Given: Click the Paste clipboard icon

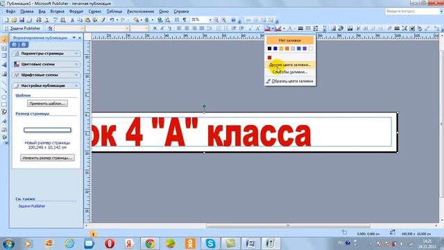Looking at the screenshot, I should click(x=87, y=20).
